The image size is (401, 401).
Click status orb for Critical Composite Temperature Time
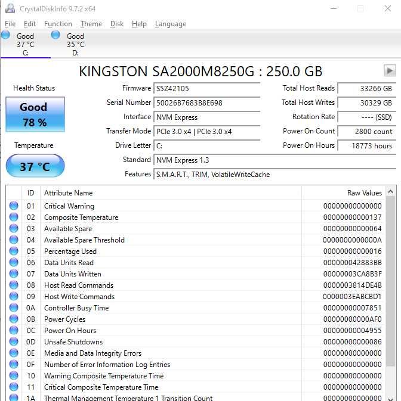(14, 387)
